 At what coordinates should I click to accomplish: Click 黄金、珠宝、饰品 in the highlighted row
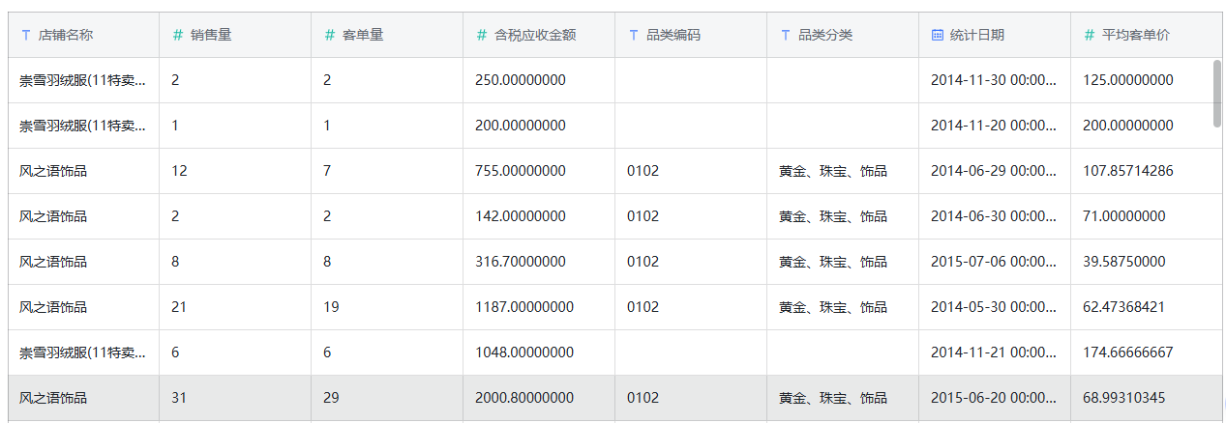pos(833,398)
